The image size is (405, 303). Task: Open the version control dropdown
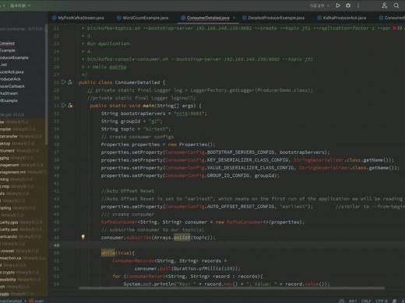click(x=20, y=5)
